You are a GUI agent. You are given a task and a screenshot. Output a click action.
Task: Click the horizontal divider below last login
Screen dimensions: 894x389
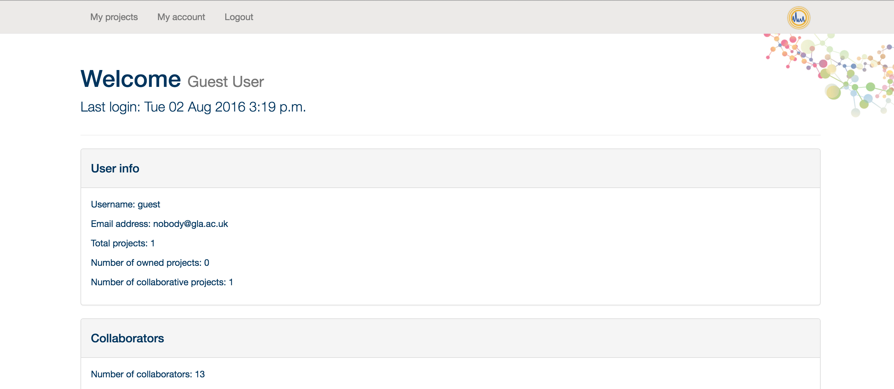pyautogui.click(x=451, y=135)
